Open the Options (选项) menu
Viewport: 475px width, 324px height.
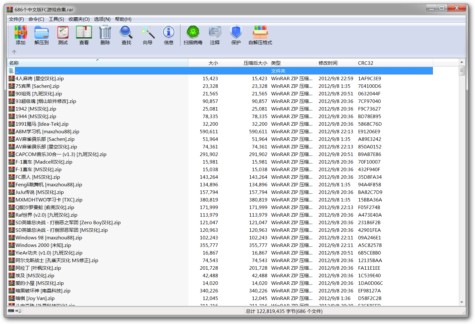(102, 19)
